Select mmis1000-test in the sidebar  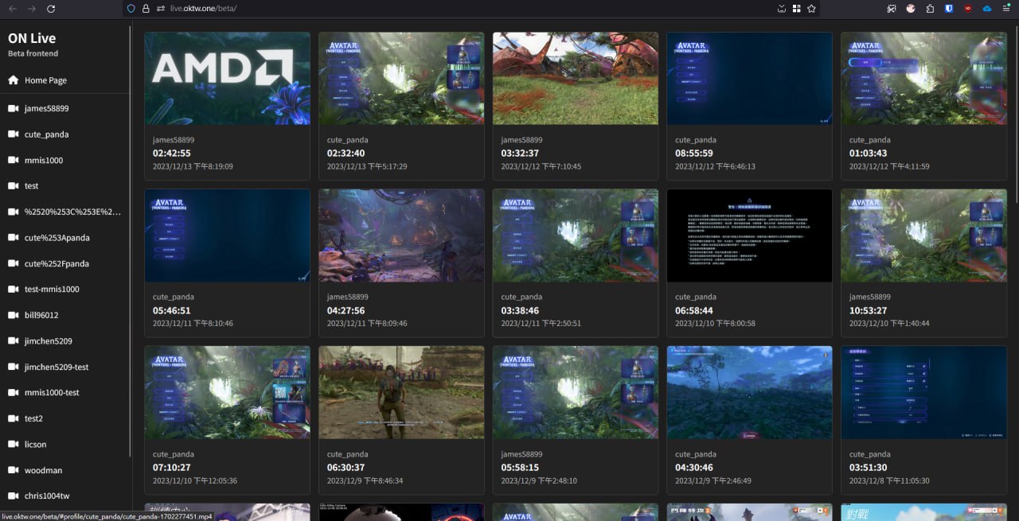(x=64, y=393)
